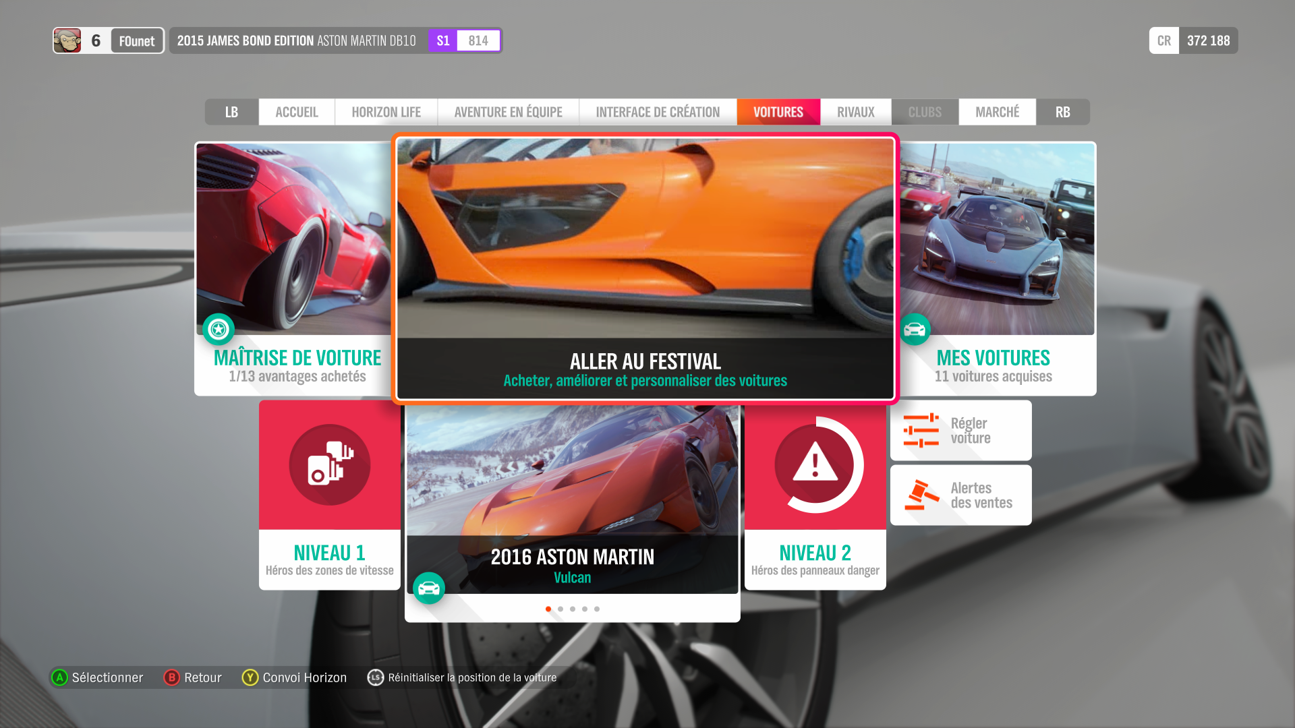The image size is (1295, 728).
Task: Click the F0unet gamertag badge
Action: point(137,41)
